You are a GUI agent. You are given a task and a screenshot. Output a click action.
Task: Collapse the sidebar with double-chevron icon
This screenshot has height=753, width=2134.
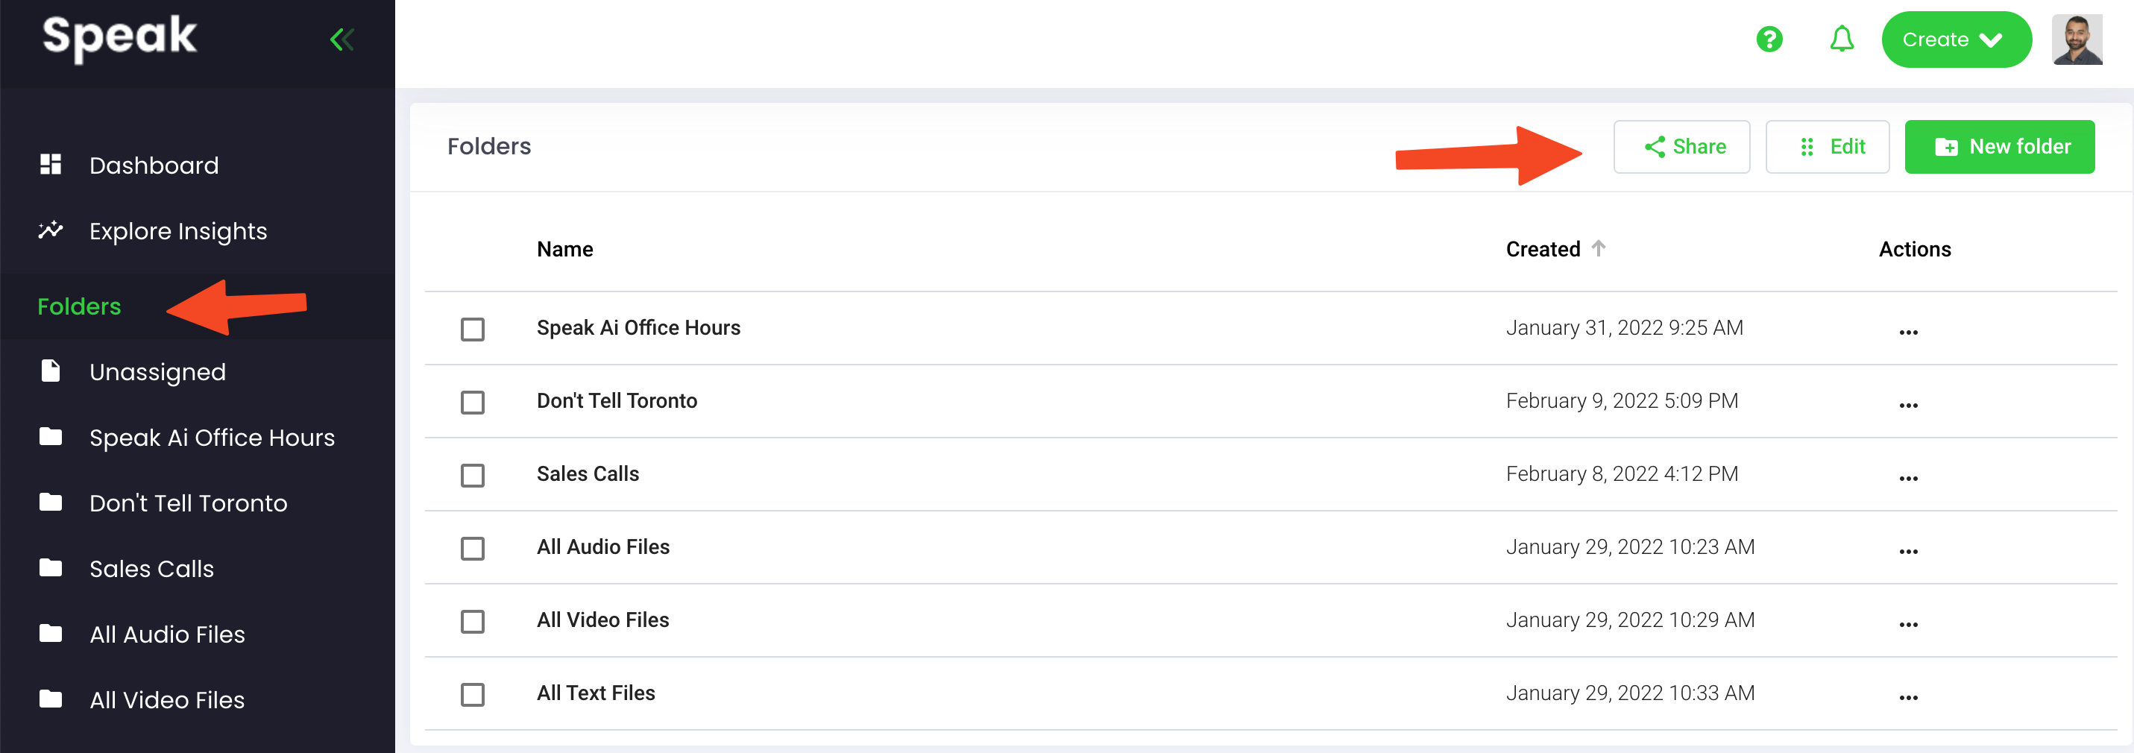(x=342, y=39)
